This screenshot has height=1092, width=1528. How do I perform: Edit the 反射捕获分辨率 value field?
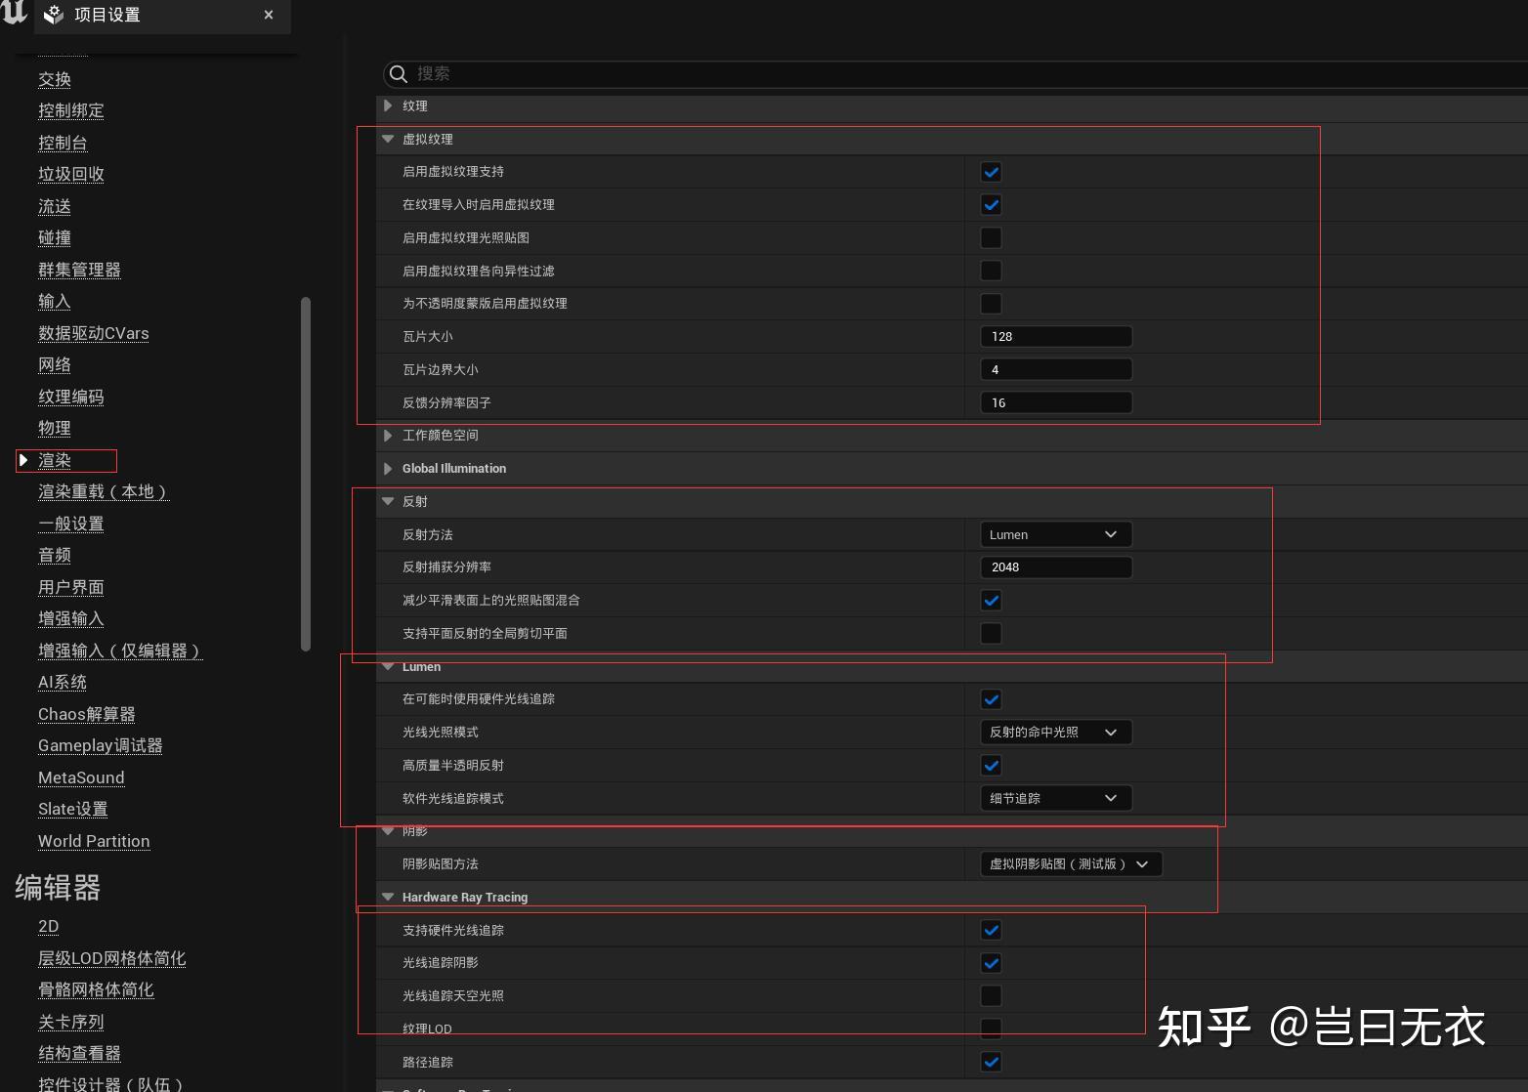1055,567
